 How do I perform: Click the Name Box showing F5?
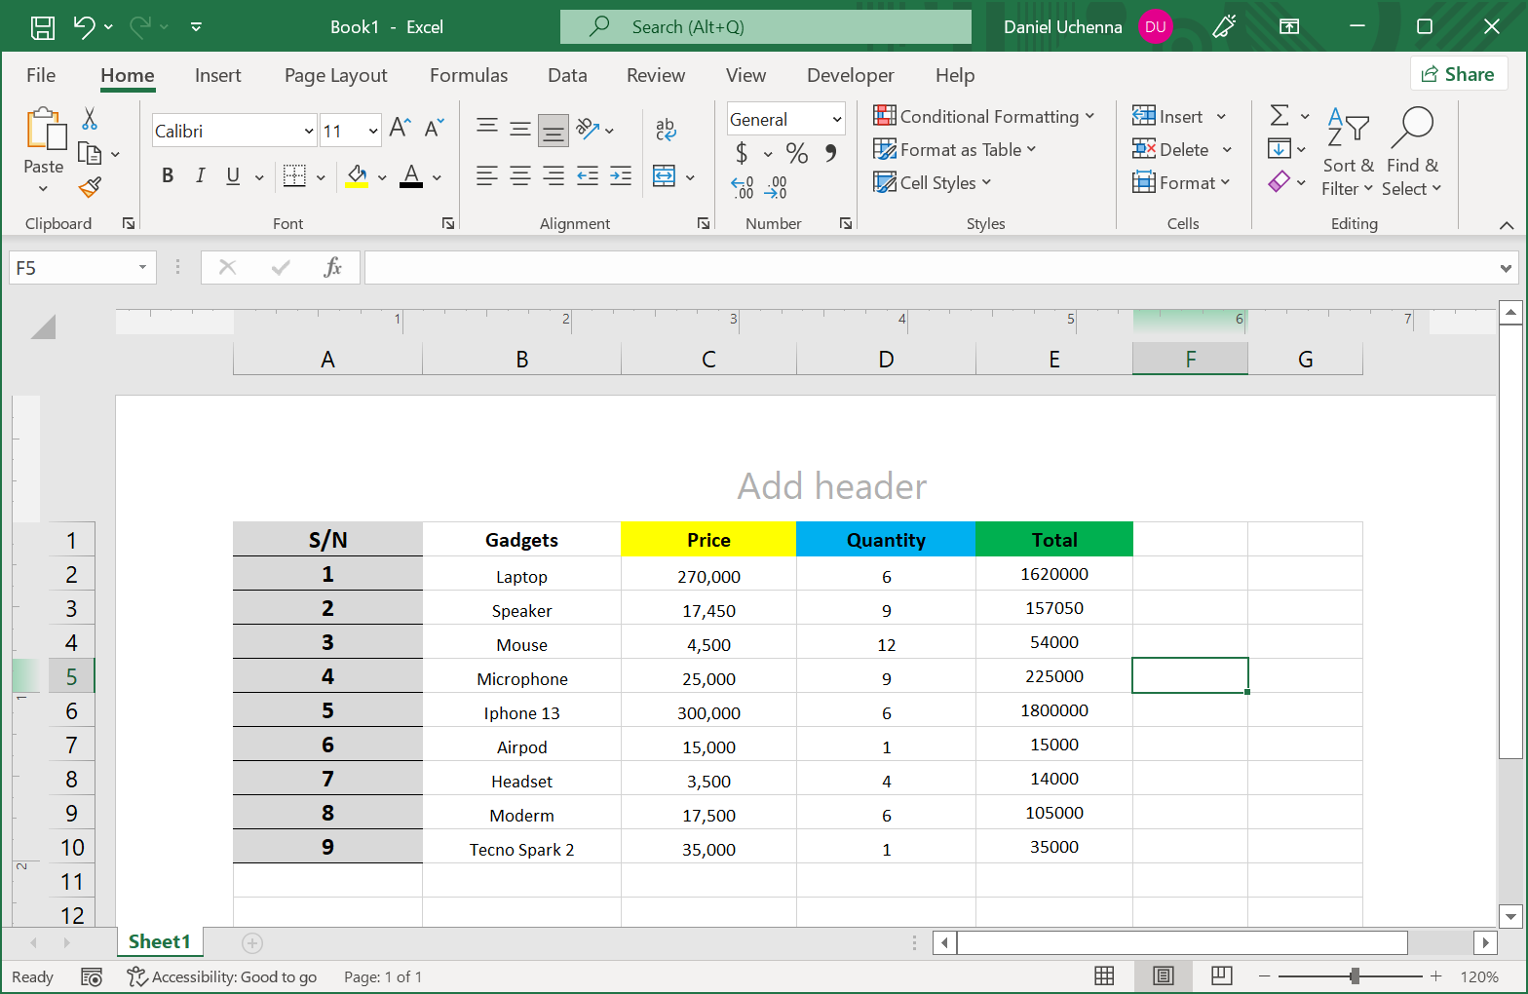pyautogui.click(x=72, y=268)
